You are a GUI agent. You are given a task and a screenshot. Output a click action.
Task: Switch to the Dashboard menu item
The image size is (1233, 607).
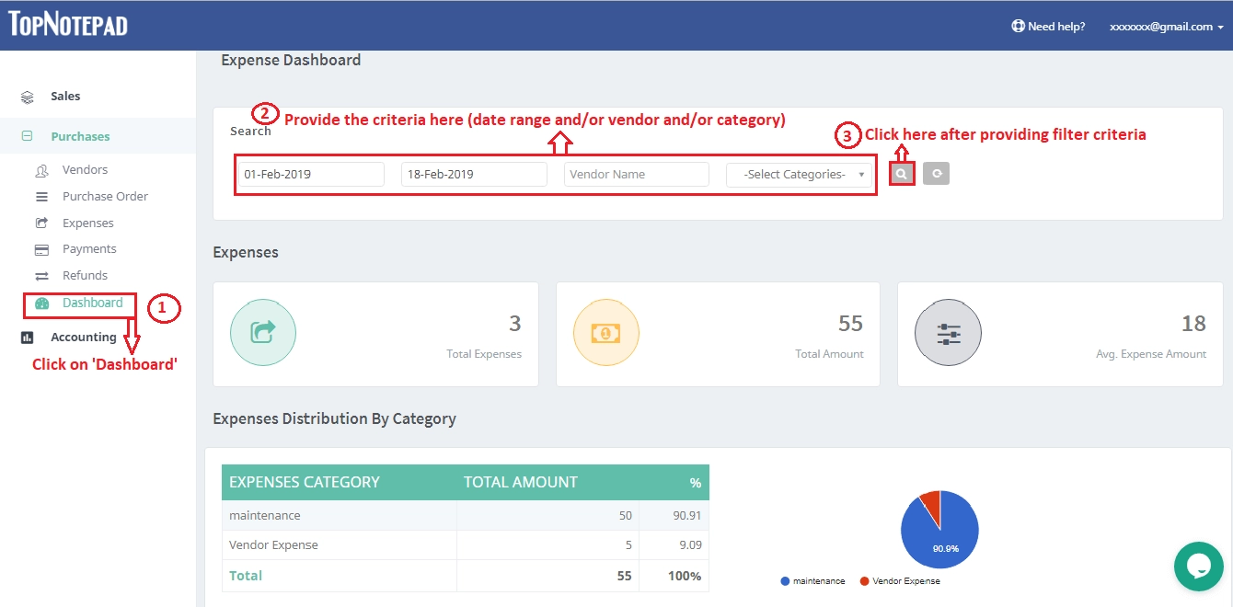coord(92,303)
